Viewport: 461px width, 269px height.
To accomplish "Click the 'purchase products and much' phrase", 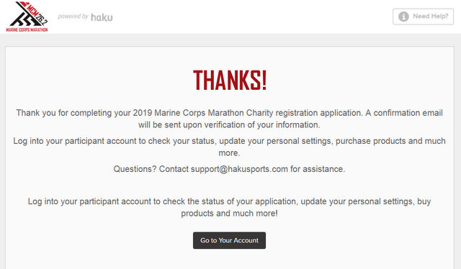I will [x=390, y=141].
